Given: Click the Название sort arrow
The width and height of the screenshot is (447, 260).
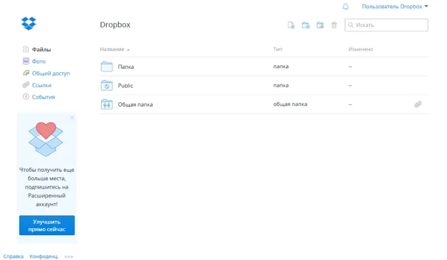Looking at the screenshot, I should point(128,50).
